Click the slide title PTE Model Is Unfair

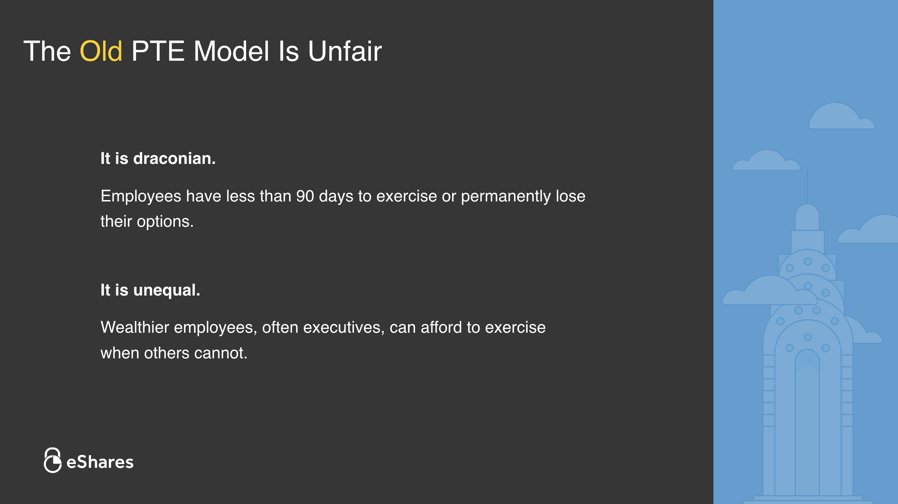pos(256,51)
